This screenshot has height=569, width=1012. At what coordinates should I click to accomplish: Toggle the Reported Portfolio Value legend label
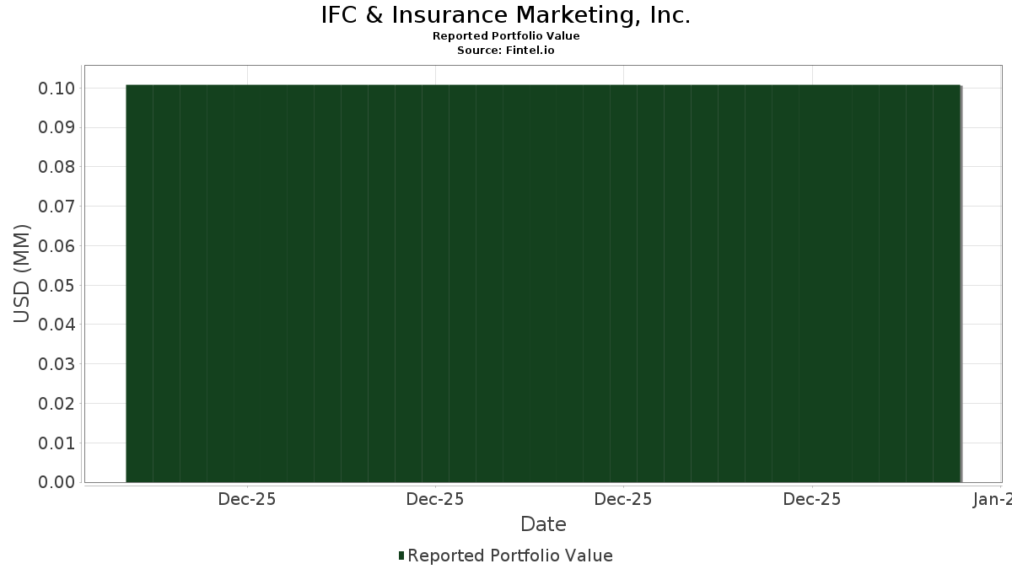[x=509, y=556]
